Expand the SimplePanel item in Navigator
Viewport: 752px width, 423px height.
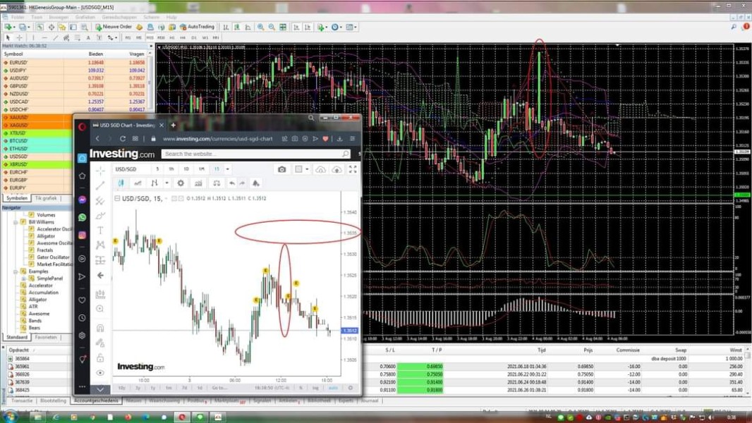[23, 278]
